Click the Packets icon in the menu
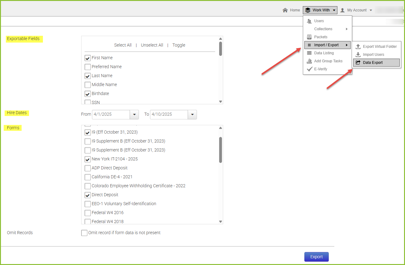405x265 pixels. 309,37
